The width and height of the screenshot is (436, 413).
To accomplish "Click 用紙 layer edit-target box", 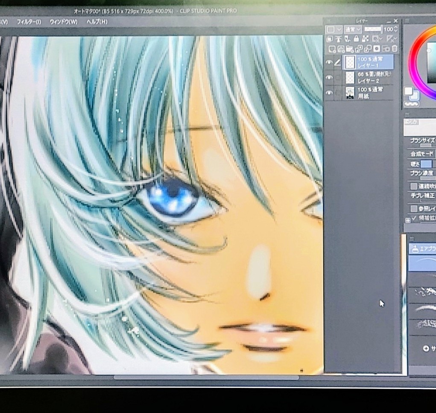I will (x=337, y=93).
